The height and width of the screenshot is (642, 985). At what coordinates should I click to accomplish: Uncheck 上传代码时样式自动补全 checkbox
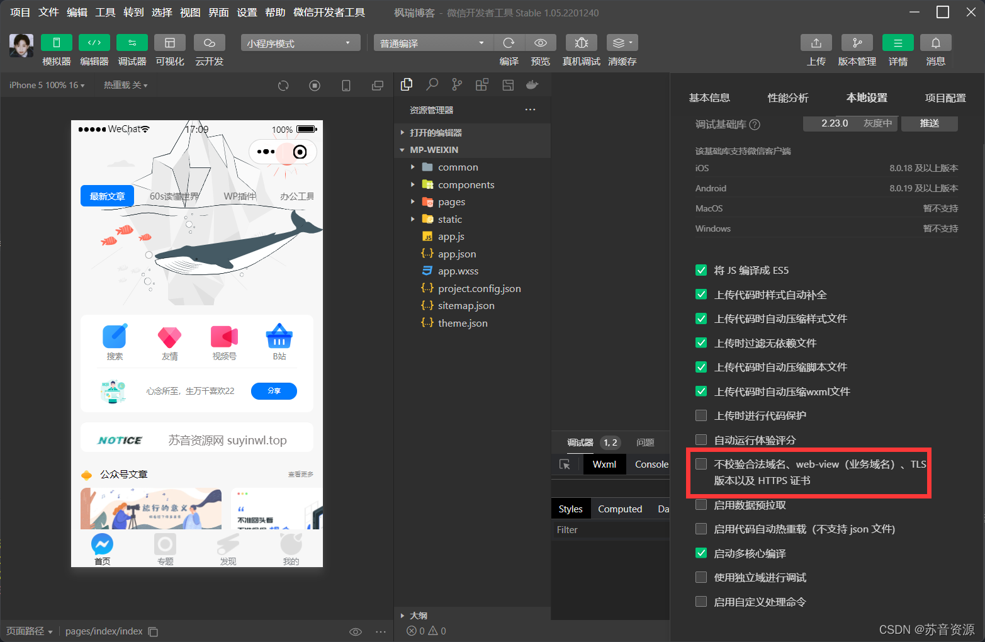point(701,294)
